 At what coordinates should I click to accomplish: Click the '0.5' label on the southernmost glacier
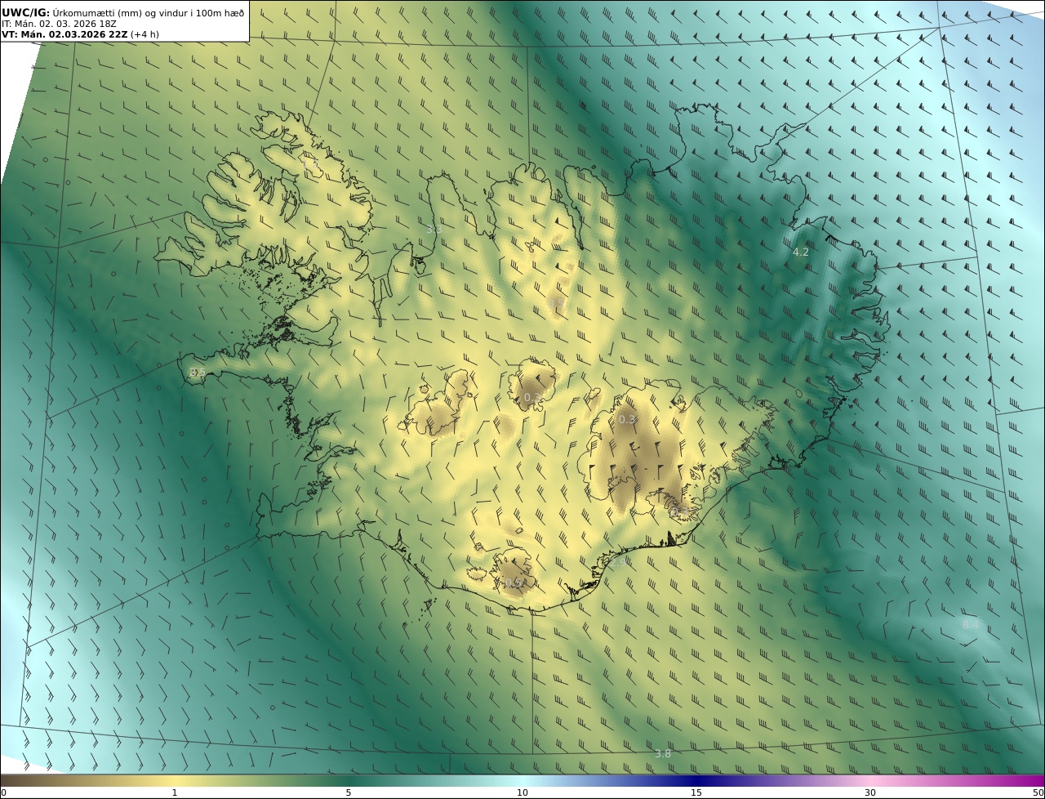[x=513, y=583]
